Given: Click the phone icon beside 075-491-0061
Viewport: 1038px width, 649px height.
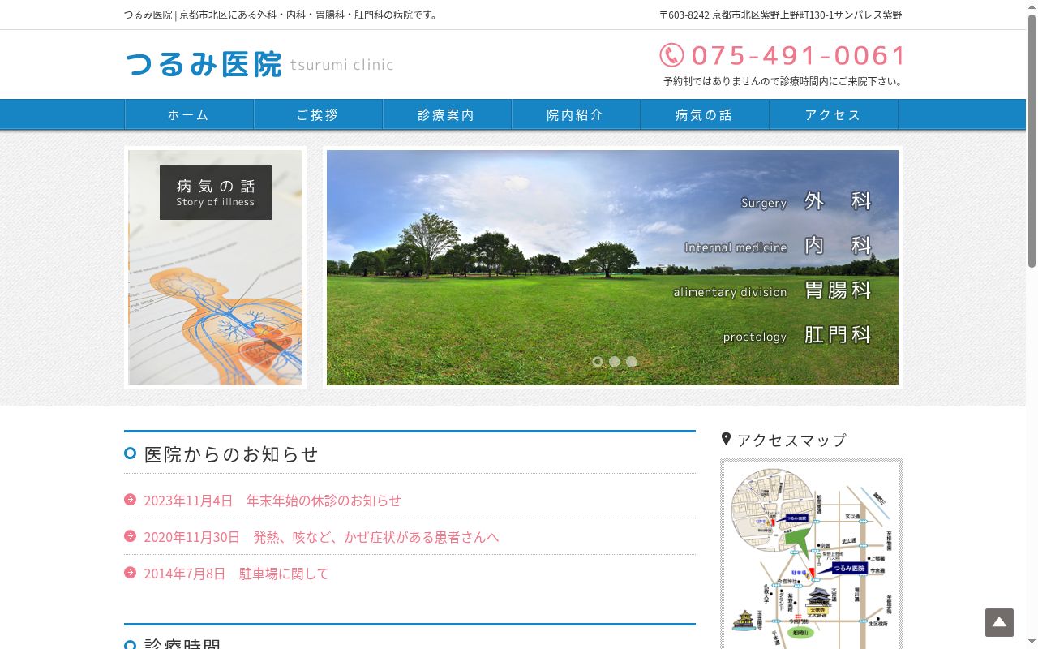Looking at the screenshot, I should (x=671, y=55).
